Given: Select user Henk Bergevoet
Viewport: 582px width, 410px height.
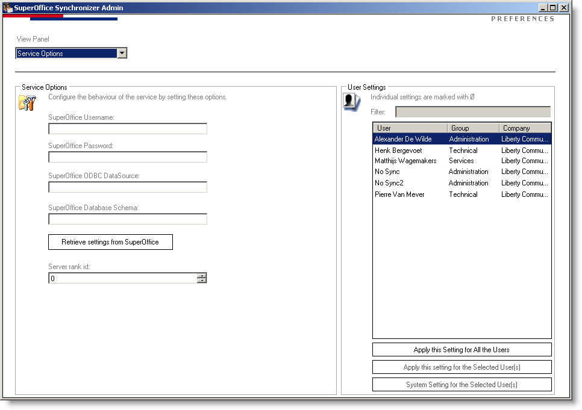Looking at the screenshot, I should click(462, 151).
